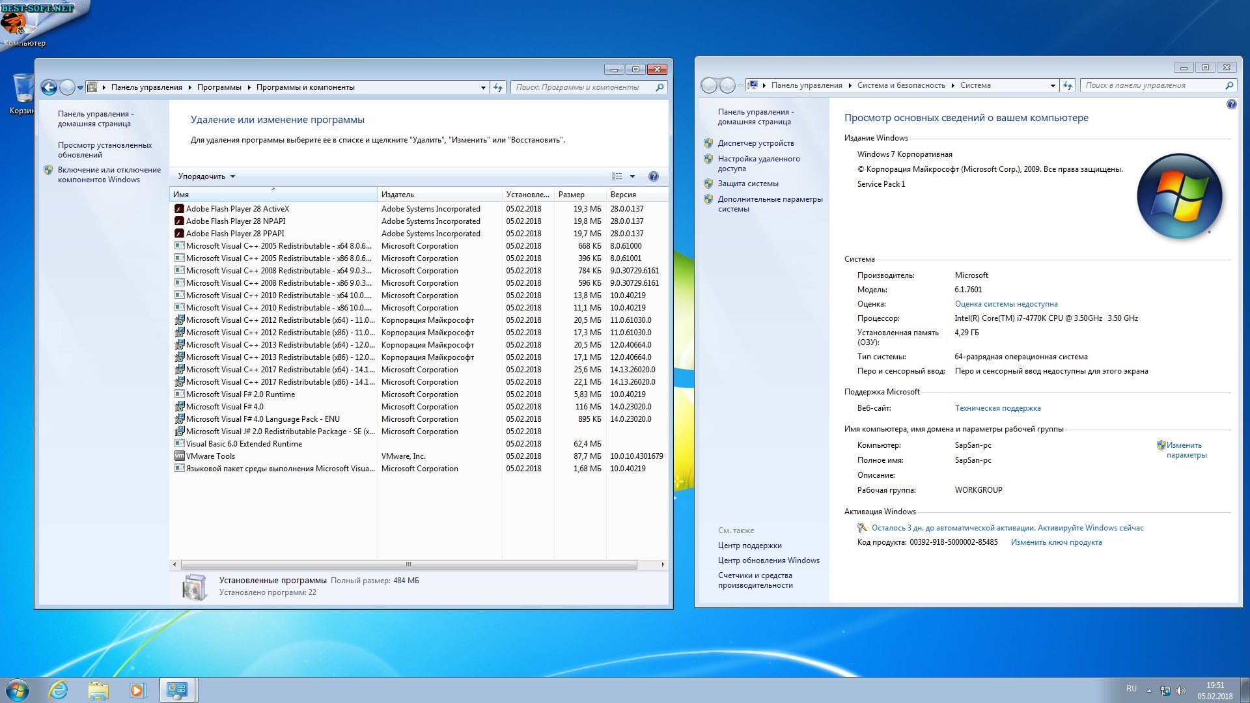The width and height of the screenshot is (1250, 703).
Task: Expand the Упорядочить dropdown
Action: [x=206, y=176]
